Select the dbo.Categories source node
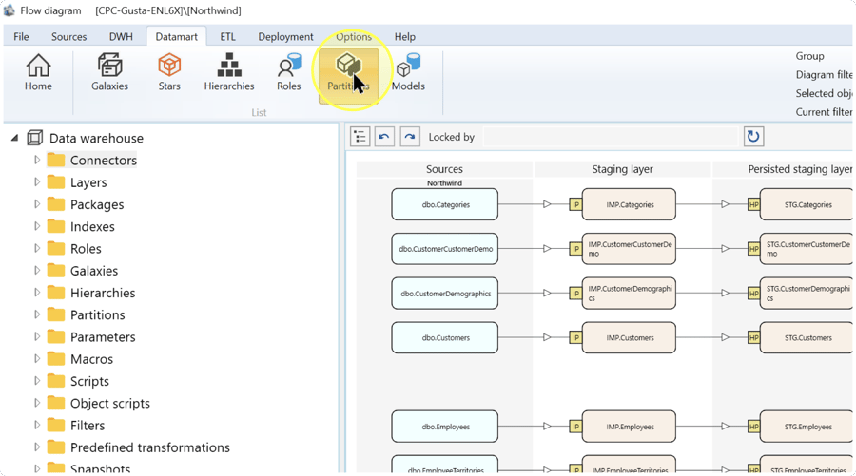This screenshot has height=476, width=856. pyautogui.click(x=445, y=204)
